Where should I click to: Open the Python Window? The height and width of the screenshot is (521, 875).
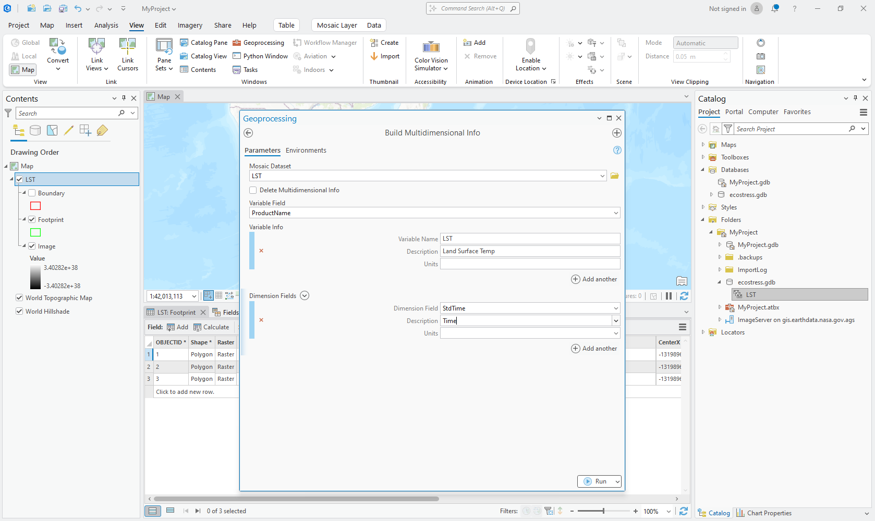tap(260, 56)
